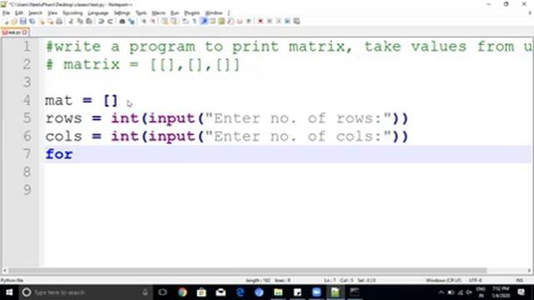534x300 pixels.
Task: Open Google Chrome from the taskbar
Action: (182, 292)
